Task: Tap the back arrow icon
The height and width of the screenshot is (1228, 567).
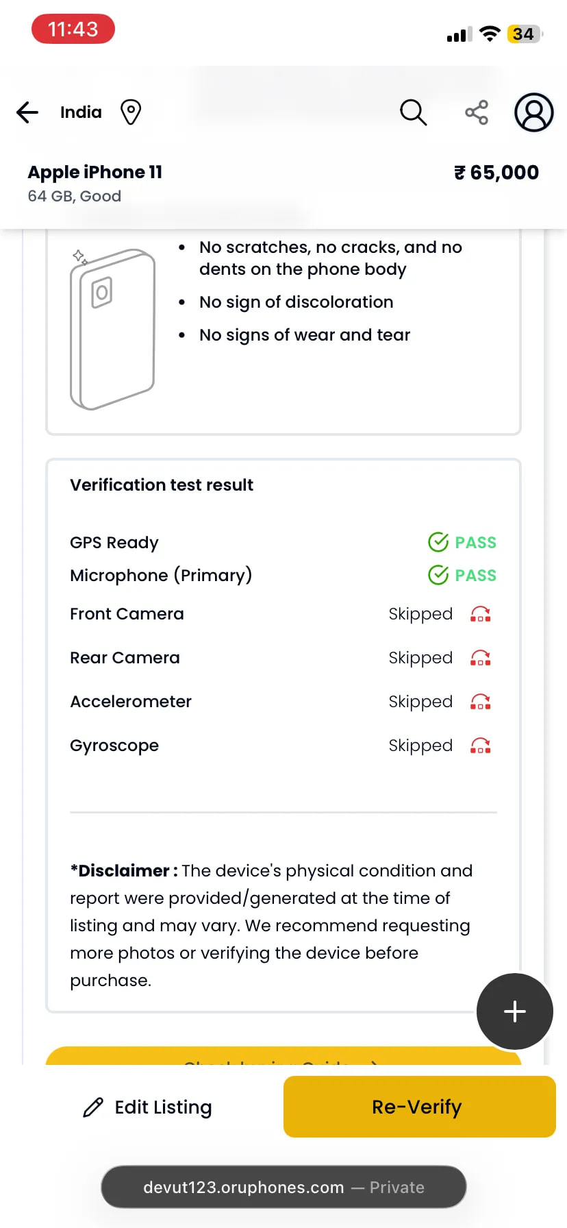Action: 27,112
